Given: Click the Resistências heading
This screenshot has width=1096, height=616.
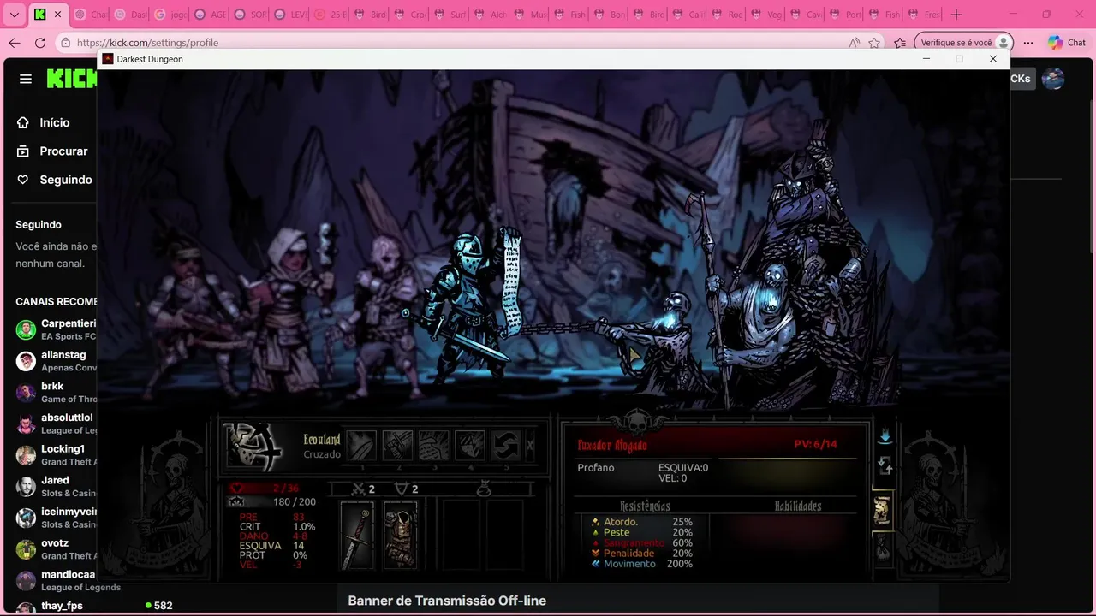Looking at the screenshot, I should (644, 506).
